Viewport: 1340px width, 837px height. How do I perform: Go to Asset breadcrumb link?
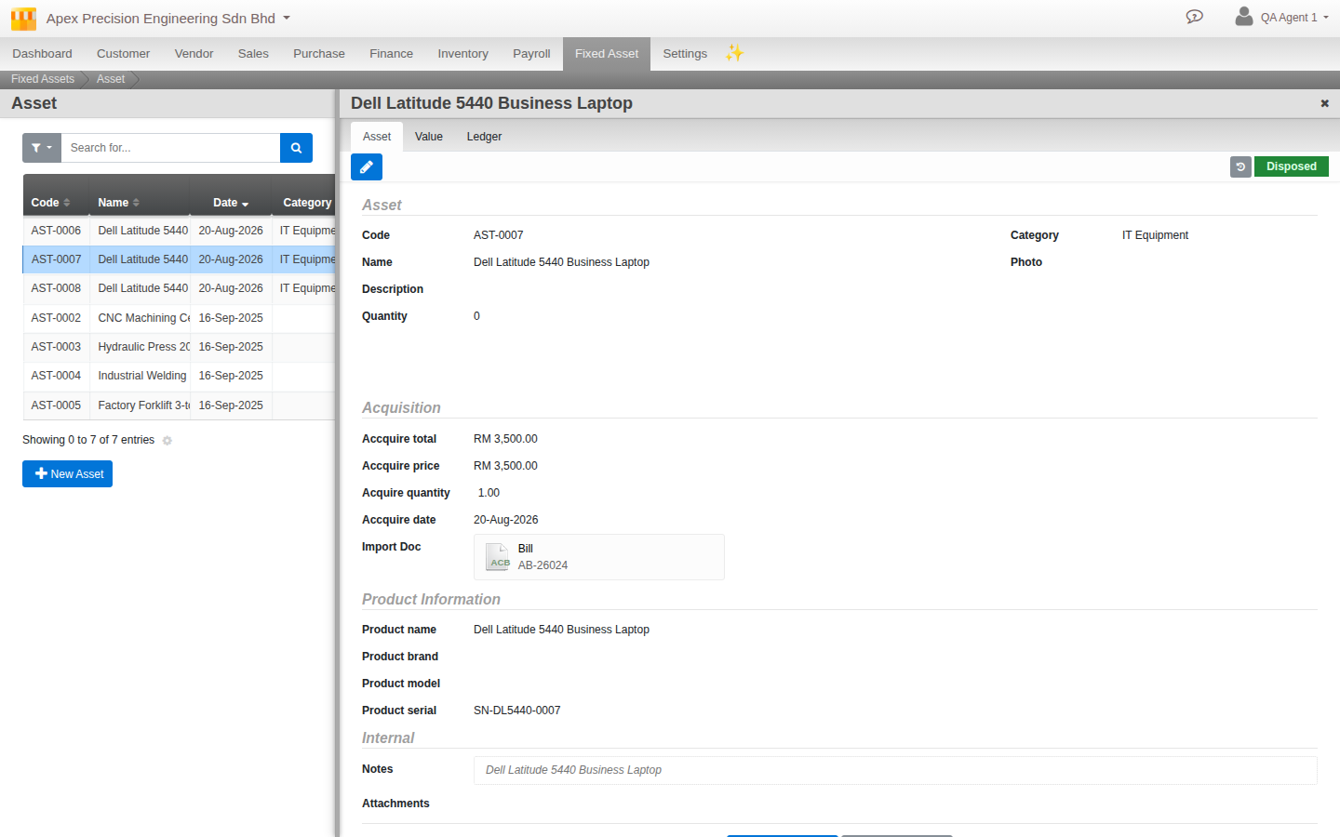(x=111, y=79)
